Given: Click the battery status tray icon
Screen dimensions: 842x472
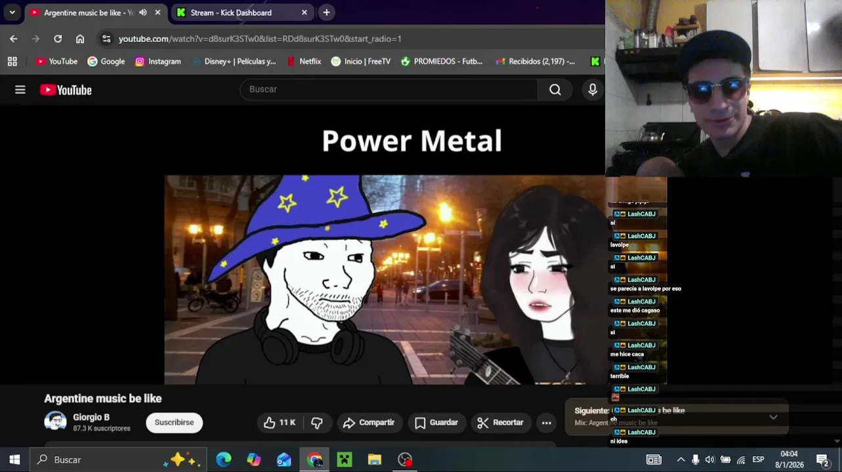Looking at the screenshot, I should point(725,460).
